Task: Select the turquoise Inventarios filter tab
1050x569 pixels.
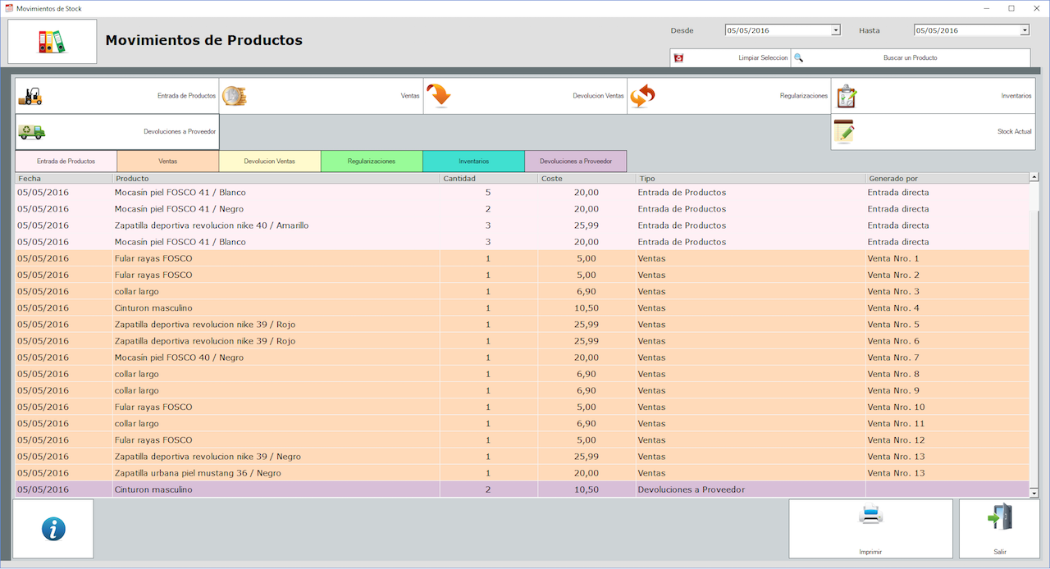Action: pos(473,162)
